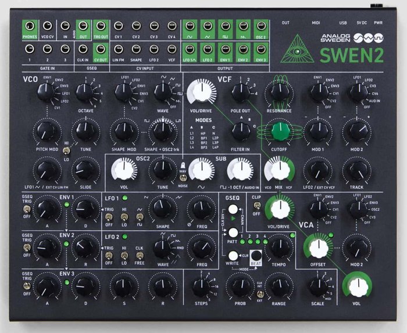The width and height of the screenshot is (407, 333).
Task: Push the PATT button
Action: [x=233, y=232]
